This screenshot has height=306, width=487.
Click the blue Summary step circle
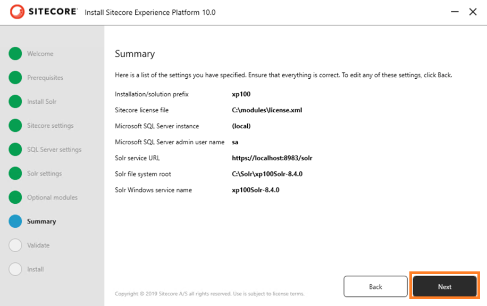(15, 221)
